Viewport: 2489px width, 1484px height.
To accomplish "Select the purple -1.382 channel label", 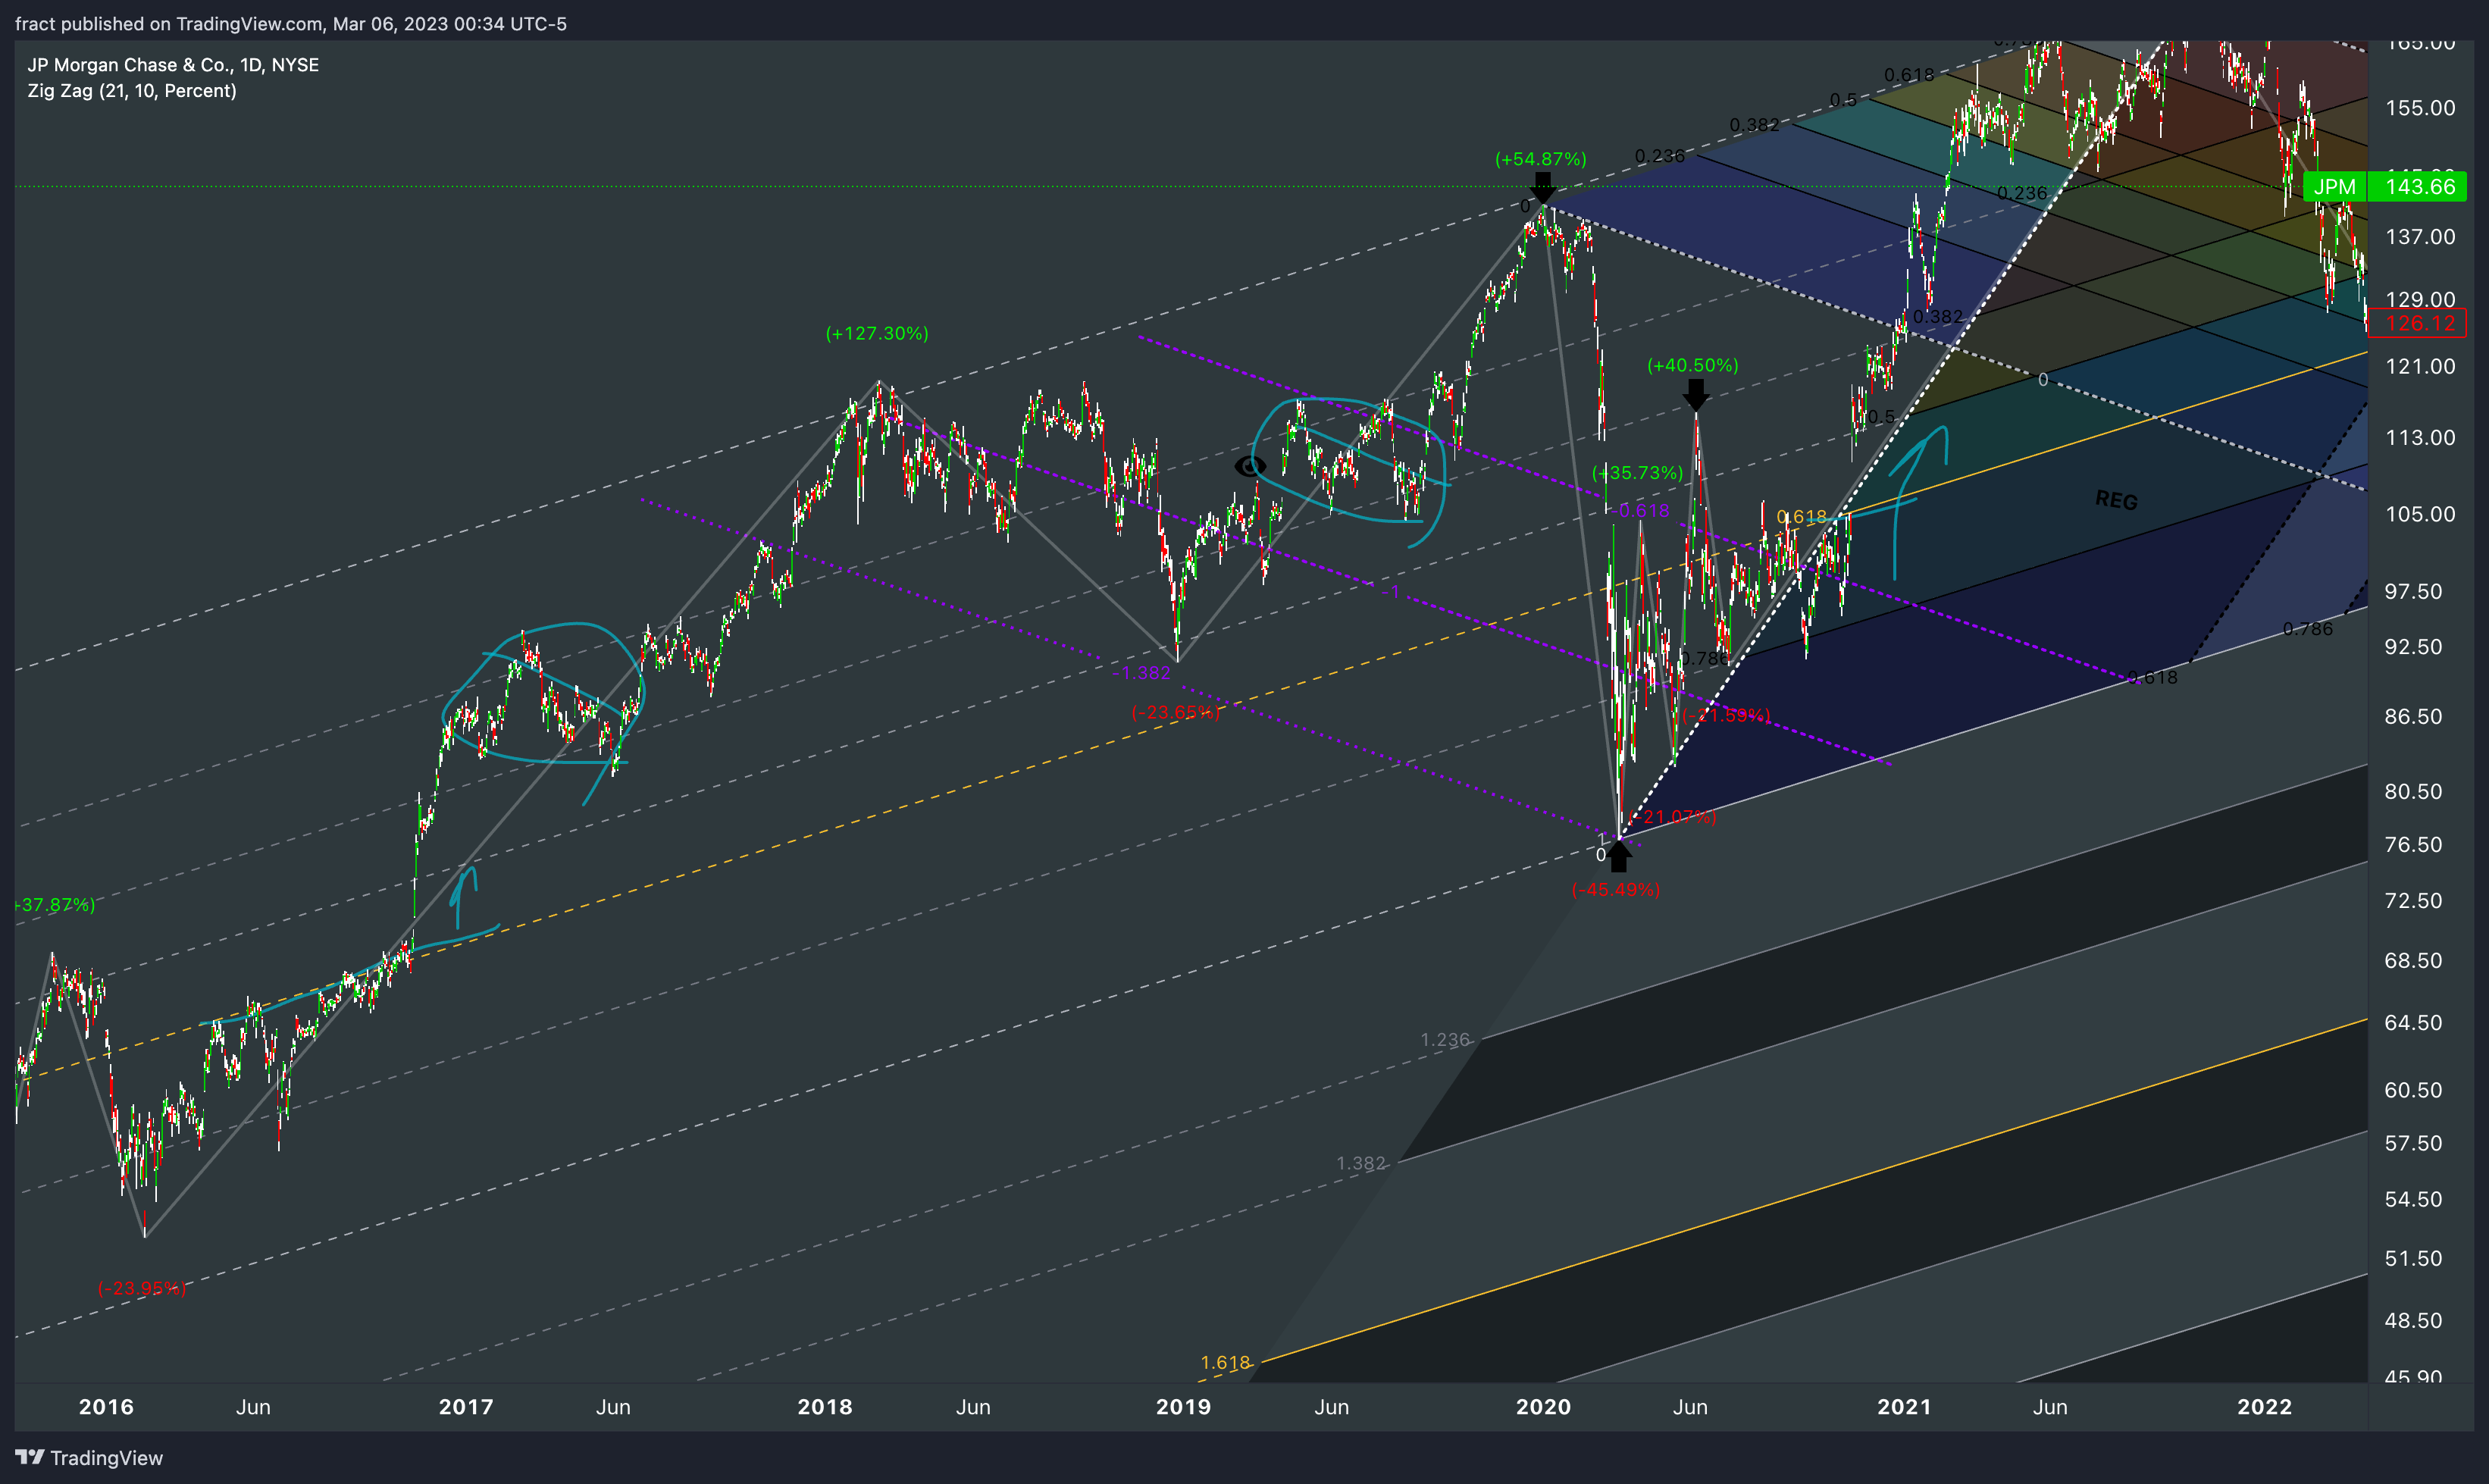I will [x=1141, y=673].
